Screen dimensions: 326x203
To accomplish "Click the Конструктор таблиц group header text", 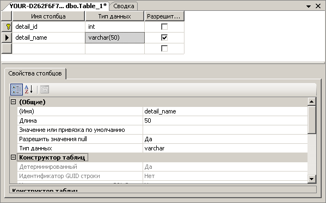I will (52, 157).
